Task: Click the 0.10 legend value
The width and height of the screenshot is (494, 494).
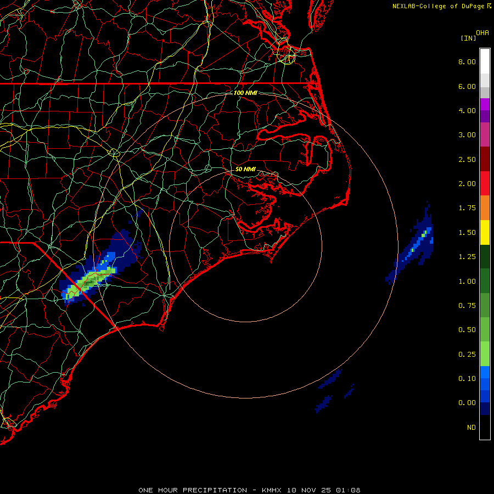Action: coord(467,379)
